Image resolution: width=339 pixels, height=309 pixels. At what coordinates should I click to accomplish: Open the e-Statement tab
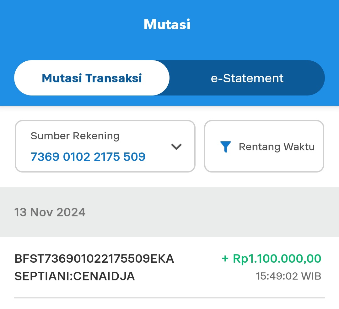pyautogui.click(x=247, y=78)
